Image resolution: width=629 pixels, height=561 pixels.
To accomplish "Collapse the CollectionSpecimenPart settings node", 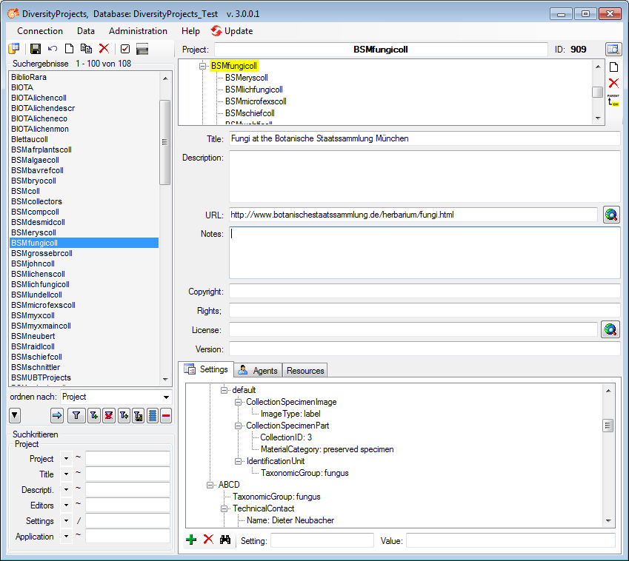I will click(239, 426).
